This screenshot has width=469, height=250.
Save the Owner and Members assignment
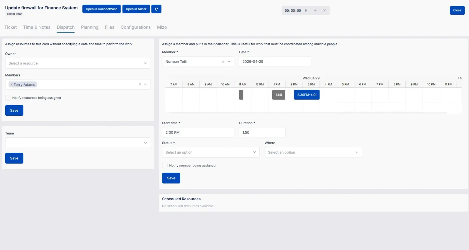pyautogui.click(x=14, y=110)
